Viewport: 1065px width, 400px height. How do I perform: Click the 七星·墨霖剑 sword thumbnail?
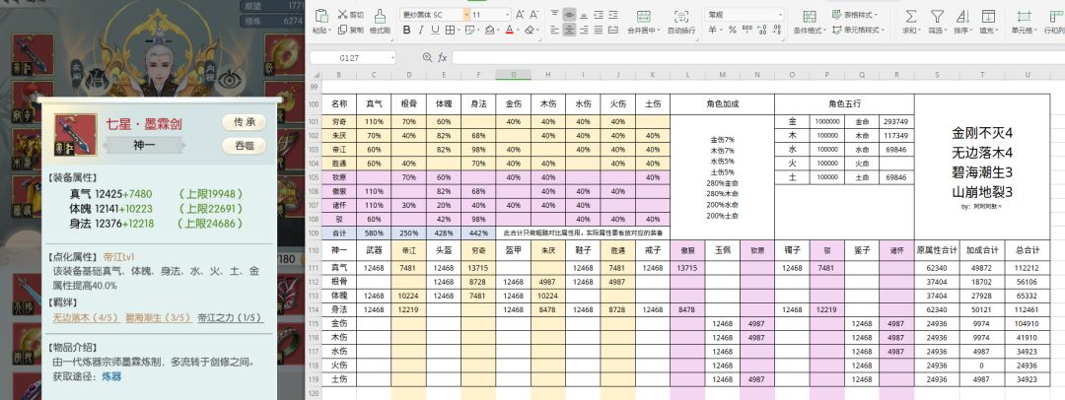pos(75,135)
